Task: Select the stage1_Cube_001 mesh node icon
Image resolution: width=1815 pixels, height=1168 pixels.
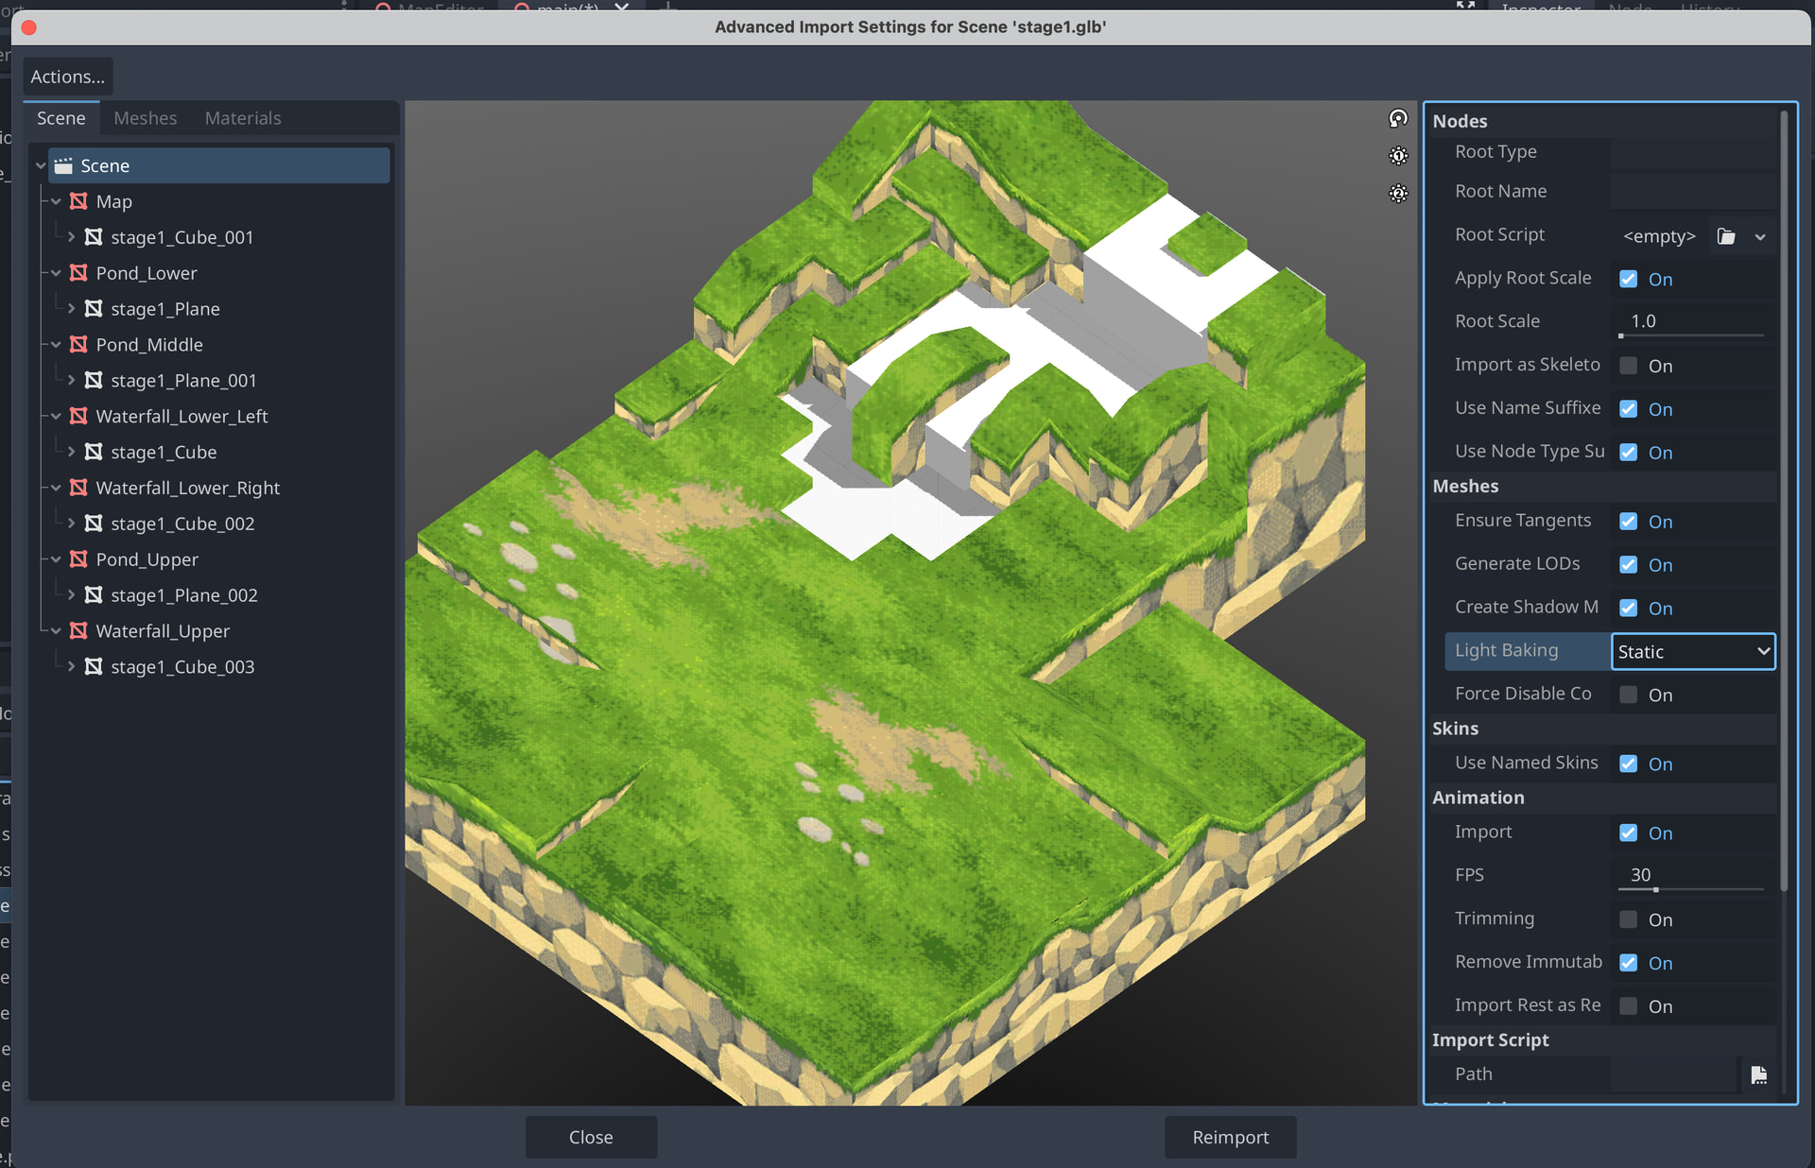Action: (94, 237)
